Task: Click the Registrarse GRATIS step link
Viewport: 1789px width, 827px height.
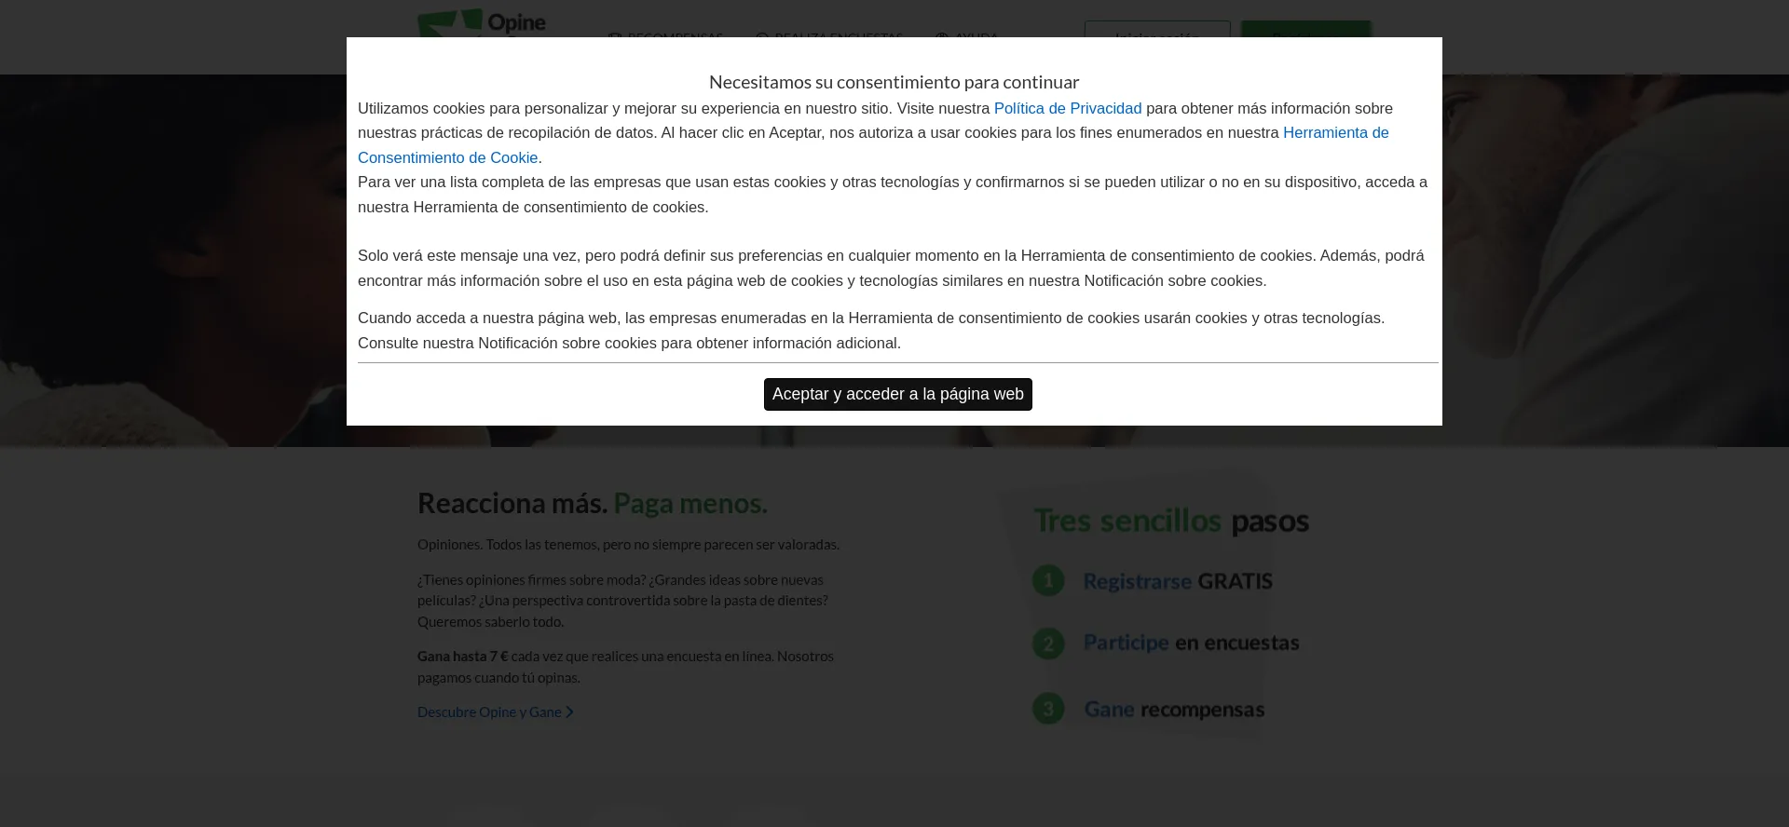Action: (x=1177, y=581)
